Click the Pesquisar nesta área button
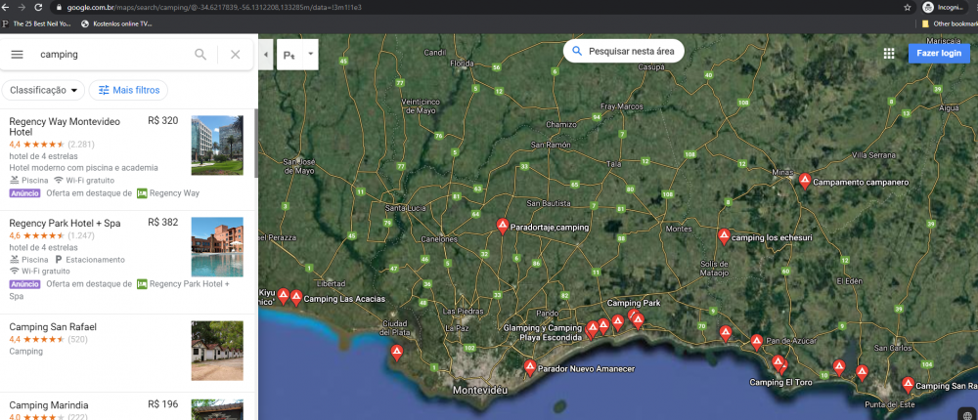The image size is (978, 420). click(623, 51)
